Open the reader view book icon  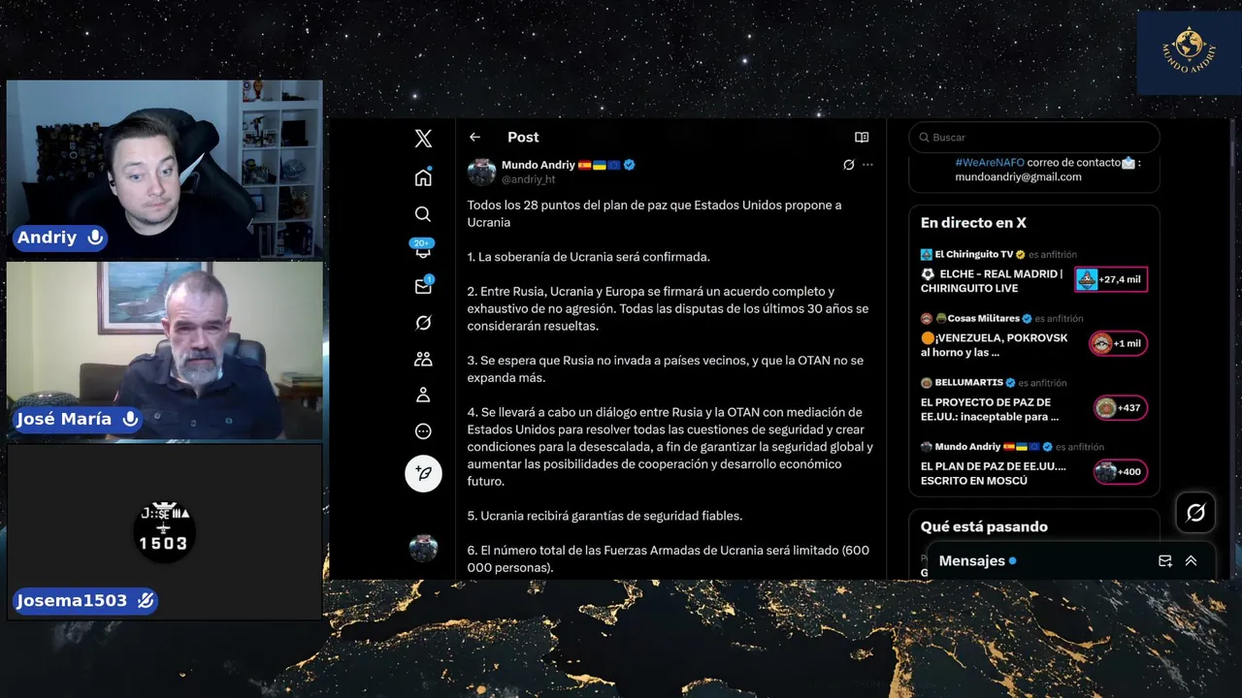click(862, 138)
